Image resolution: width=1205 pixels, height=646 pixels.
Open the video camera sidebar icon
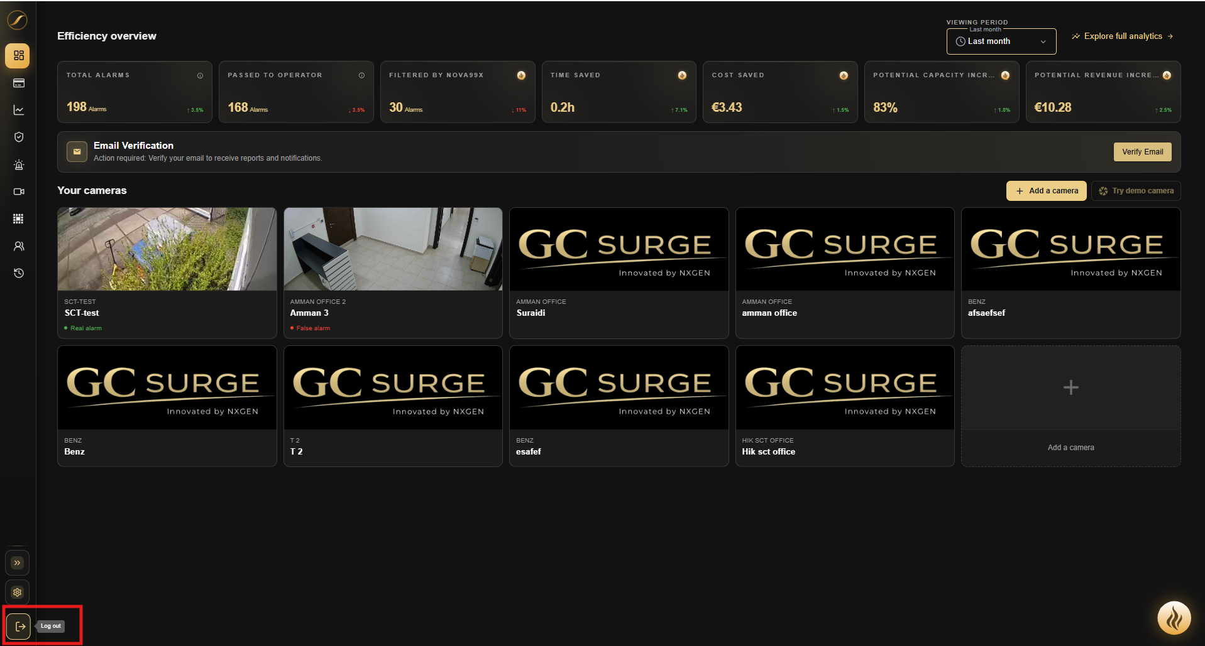click(x=18, y=191)
